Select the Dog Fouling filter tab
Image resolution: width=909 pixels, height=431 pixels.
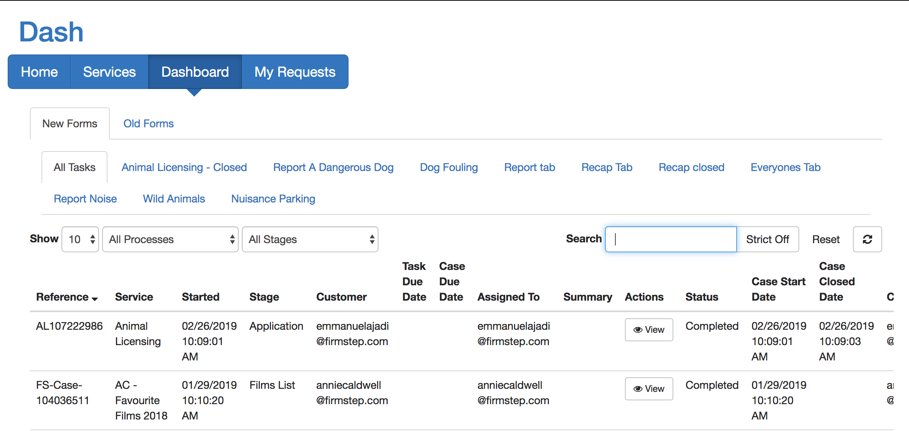(x=449, y=167)
